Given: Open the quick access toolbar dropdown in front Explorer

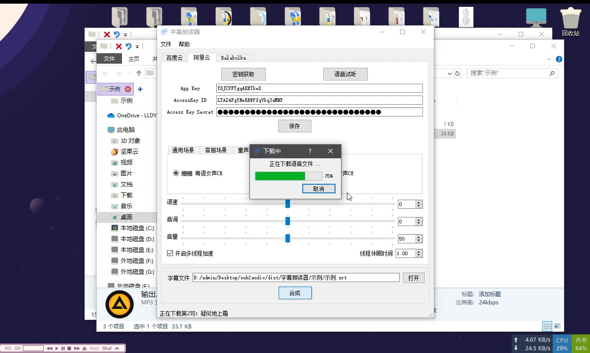Looking at the screenshot, I should coord(137,46).
